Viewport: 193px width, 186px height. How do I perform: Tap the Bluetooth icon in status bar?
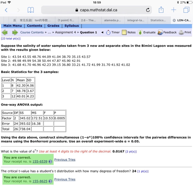pyautogui.click(x=178, y=2)
